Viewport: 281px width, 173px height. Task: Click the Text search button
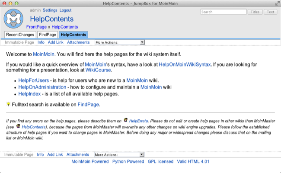tap(271, 12)
